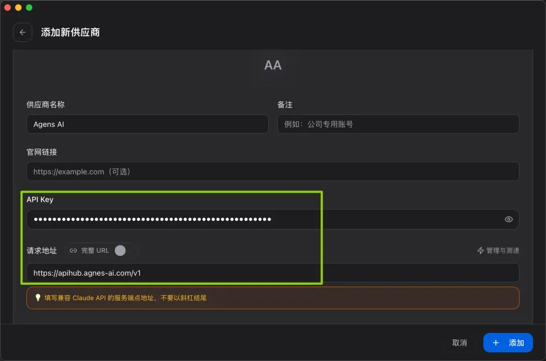546x361 pixels.
Task: Minimize window with yellow button
Action: pyautogui.click(x=19, y=7)
